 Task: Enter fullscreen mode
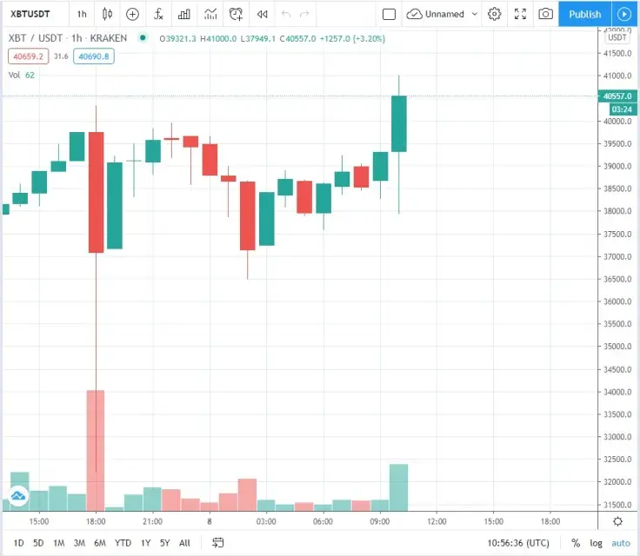tap(520, 14)
